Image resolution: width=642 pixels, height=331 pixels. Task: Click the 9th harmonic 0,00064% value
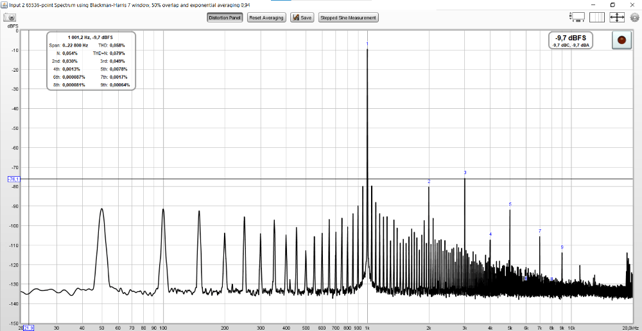(120, 85)
